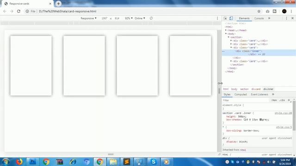Open DevTools customize and control menu
The width and height of the screenshot is (296, 166).
pyautogui.click(x=286, y=18)
